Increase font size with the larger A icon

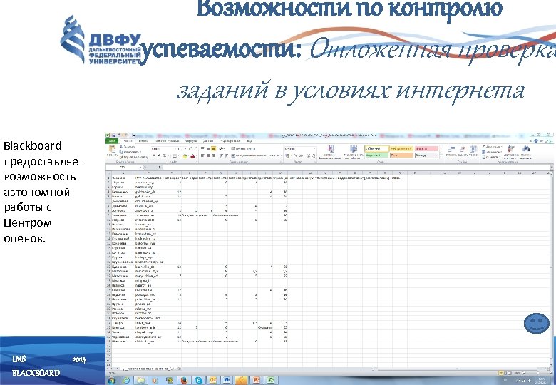point(190,148)
